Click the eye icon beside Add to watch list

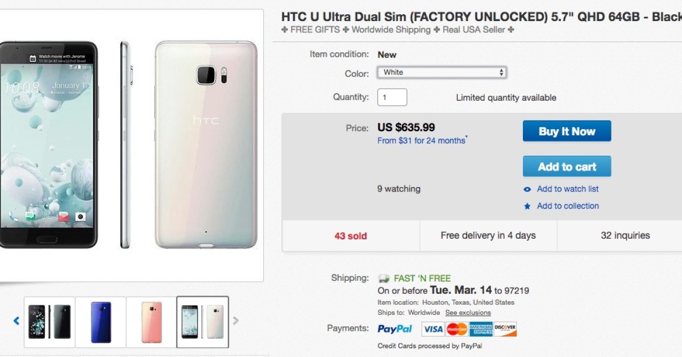point(527,189)
